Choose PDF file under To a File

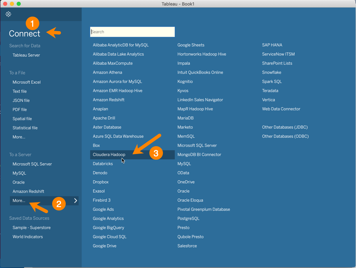[19, 109]
